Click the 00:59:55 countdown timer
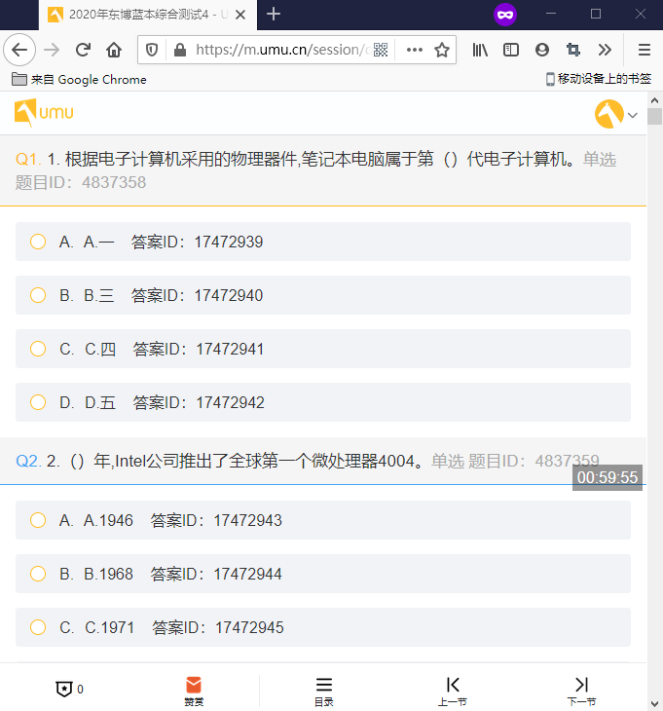Viewport: 663px width, 711px height. (x=608, y=477)
